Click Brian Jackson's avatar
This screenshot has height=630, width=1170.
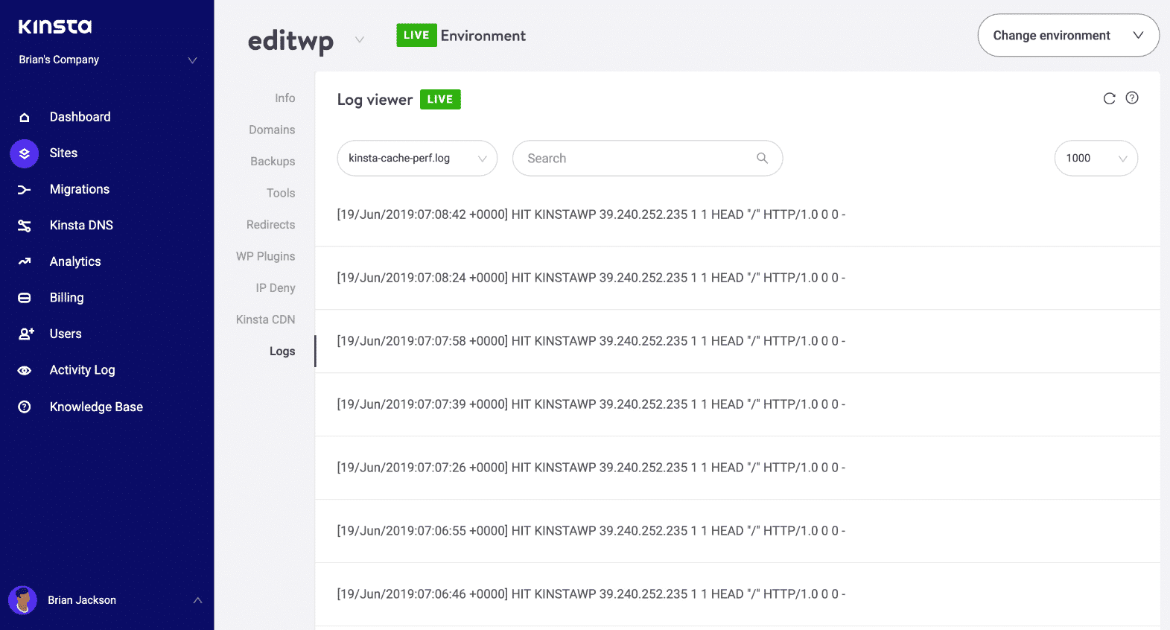click(x=22, y=600)
